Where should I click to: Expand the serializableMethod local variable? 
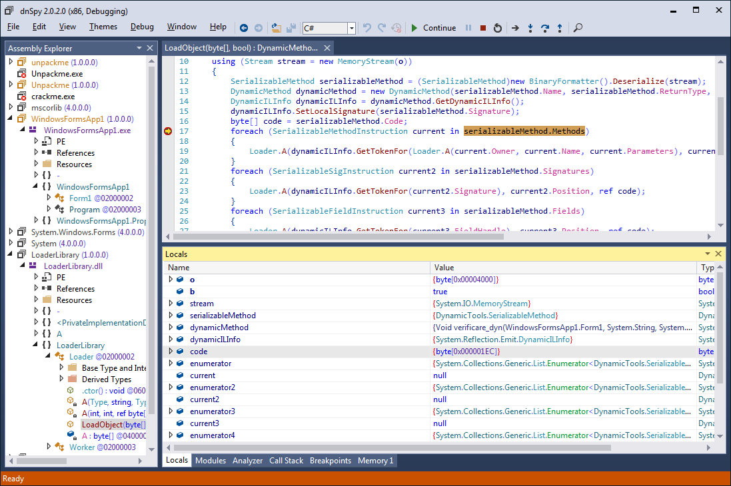tap(171, 316)
